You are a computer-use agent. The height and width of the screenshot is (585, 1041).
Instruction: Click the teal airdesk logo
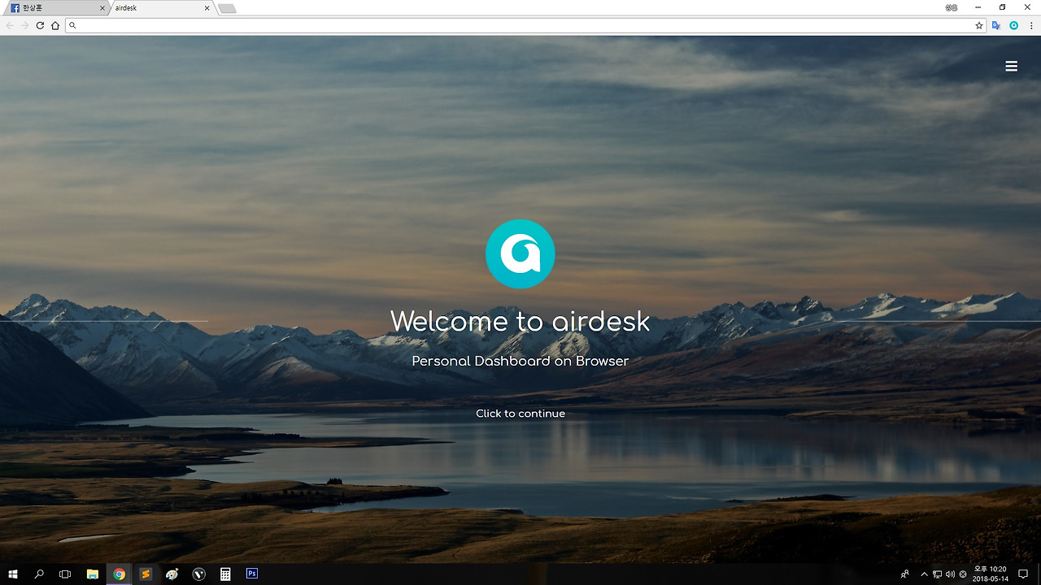(x=520, y=253)
